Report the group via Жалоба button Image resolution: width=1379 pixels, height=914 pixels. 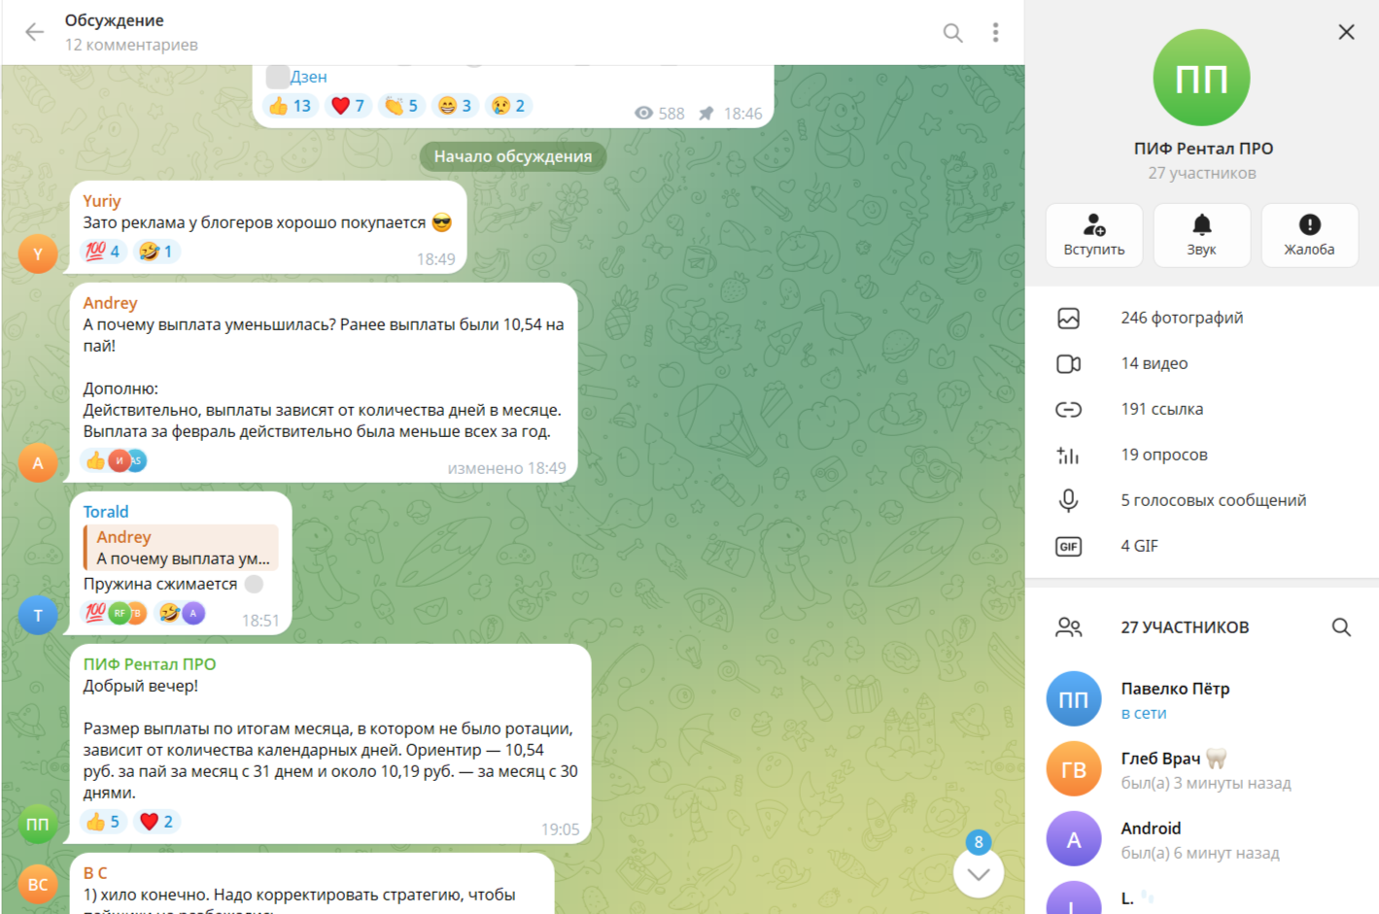point(1309,235)
